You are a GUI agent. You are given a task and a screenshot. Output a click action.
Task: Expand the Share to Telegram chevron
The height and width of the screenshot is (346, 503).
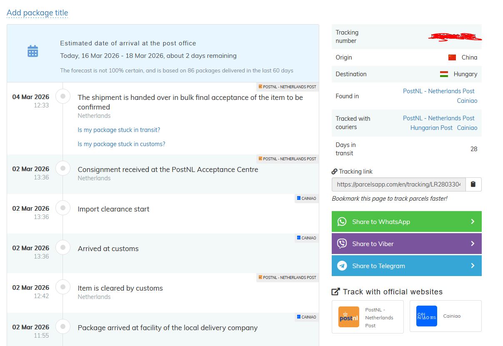pyautogui.click(x=473, y=266)
